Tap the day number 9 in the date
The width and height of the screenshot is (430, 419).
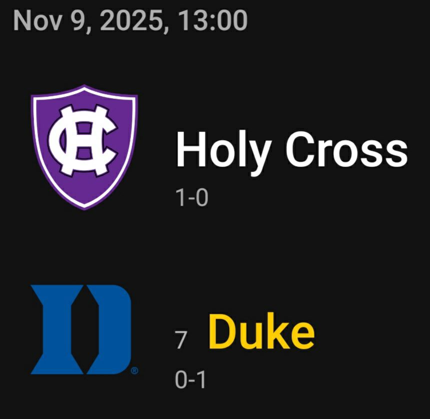click(x=78, y=21)
